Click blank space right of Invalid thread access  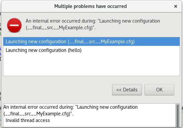pyautogui.click(x=112, y=120)
